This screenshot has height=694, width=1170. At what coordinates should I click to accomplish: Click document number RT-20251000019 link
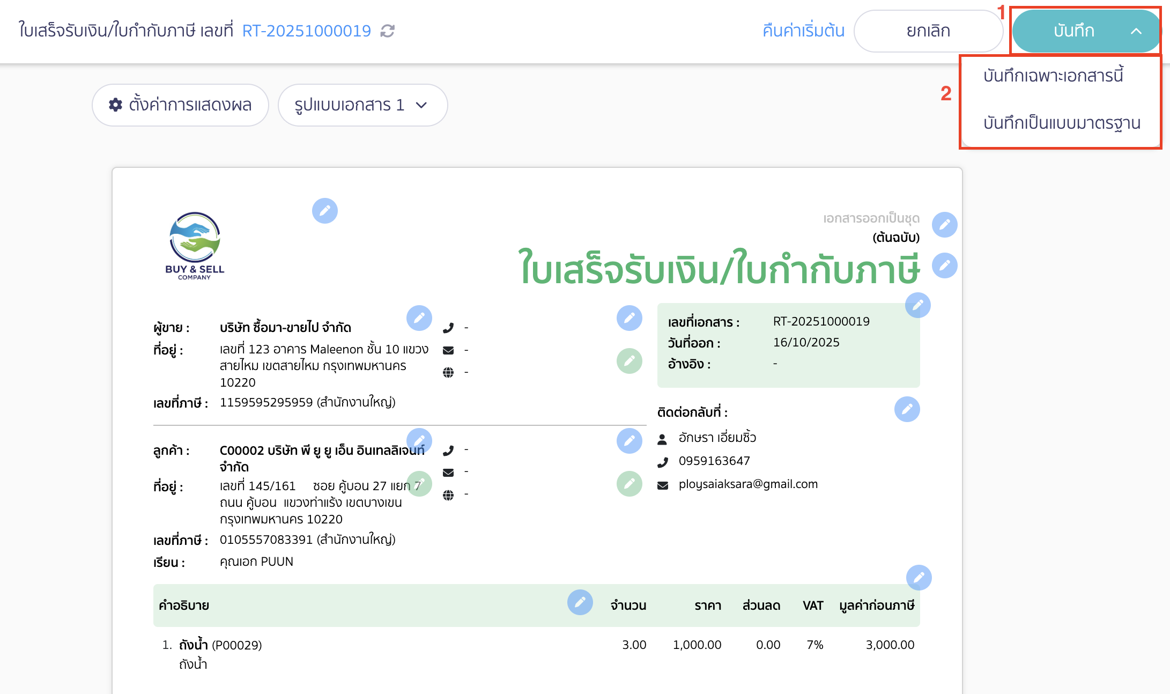click(x=306, y=31)
